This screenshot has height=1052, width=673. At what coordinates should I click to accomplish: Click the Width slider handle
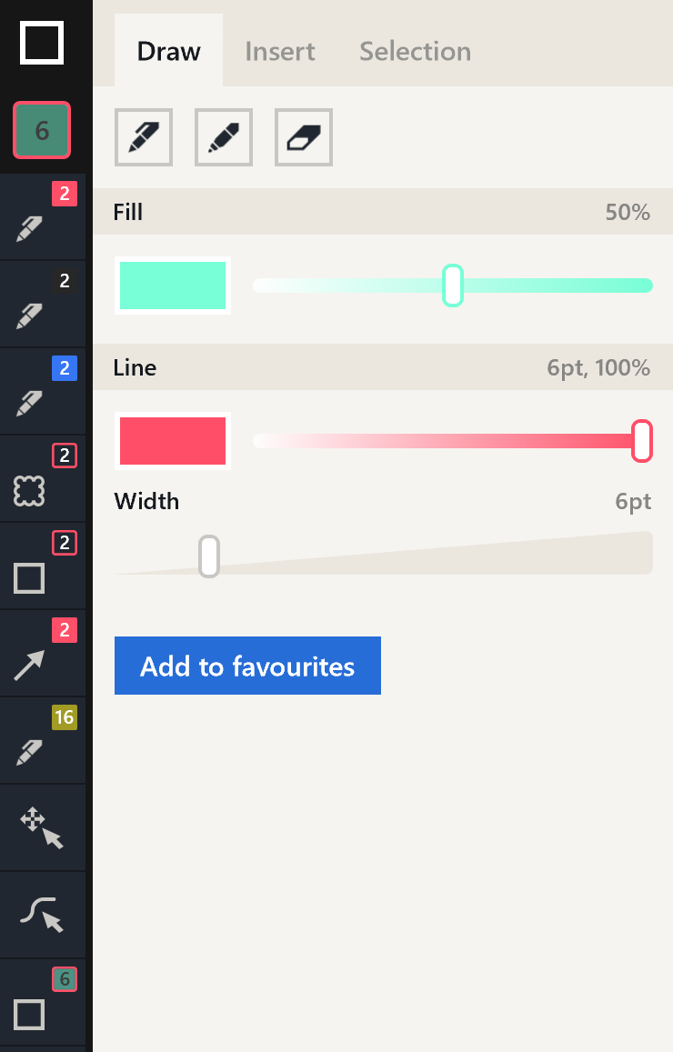click(x=209, y=556)
